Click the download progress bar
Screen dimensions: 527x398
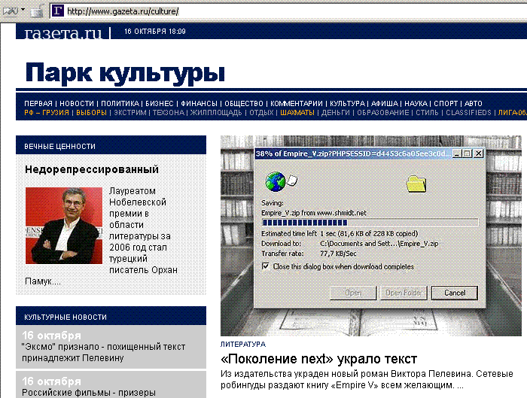click(369, 222)
